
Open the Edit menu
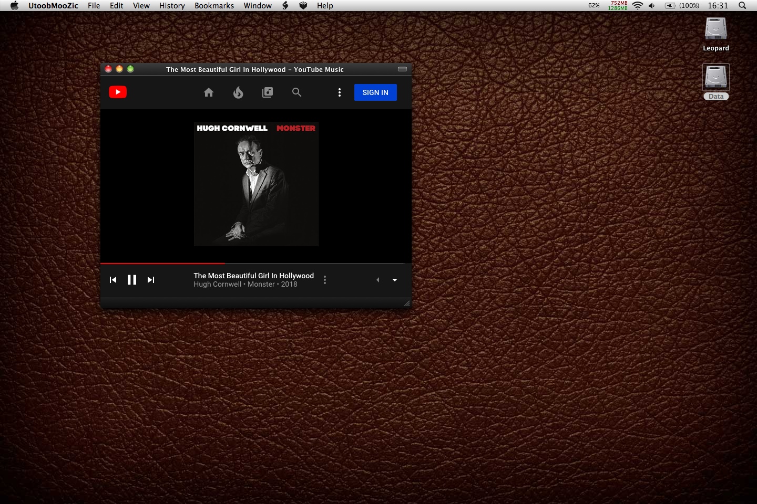(117, 5)
